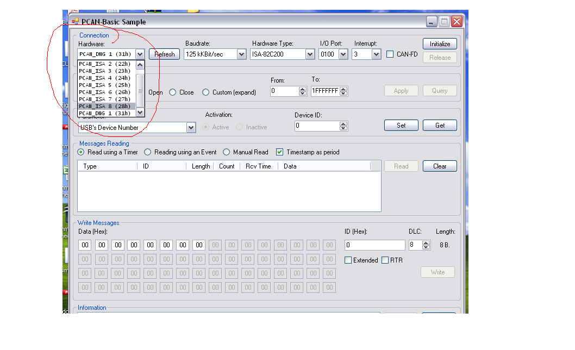The image size is (575, 350).
Task: Increase Device ID with spinner
Action: coord(343,124)
